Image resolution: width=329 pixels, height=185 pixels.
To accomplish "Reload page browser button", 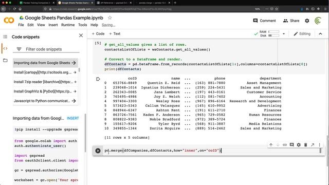I will [x=14, y=9].
